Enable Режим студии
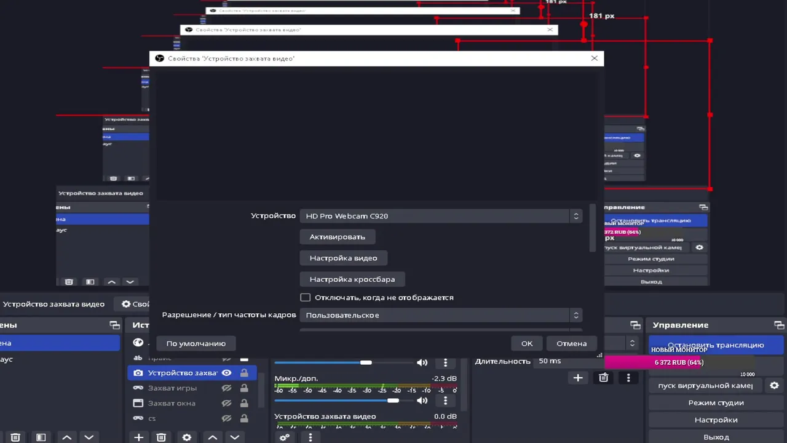This screenshot has width=787, height=443. click(x=716, y=402)
